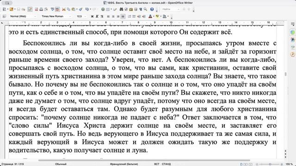Toggle Numbering list icon
The width and height of the screenshot is (296, 166).
(x=129, y=17)
